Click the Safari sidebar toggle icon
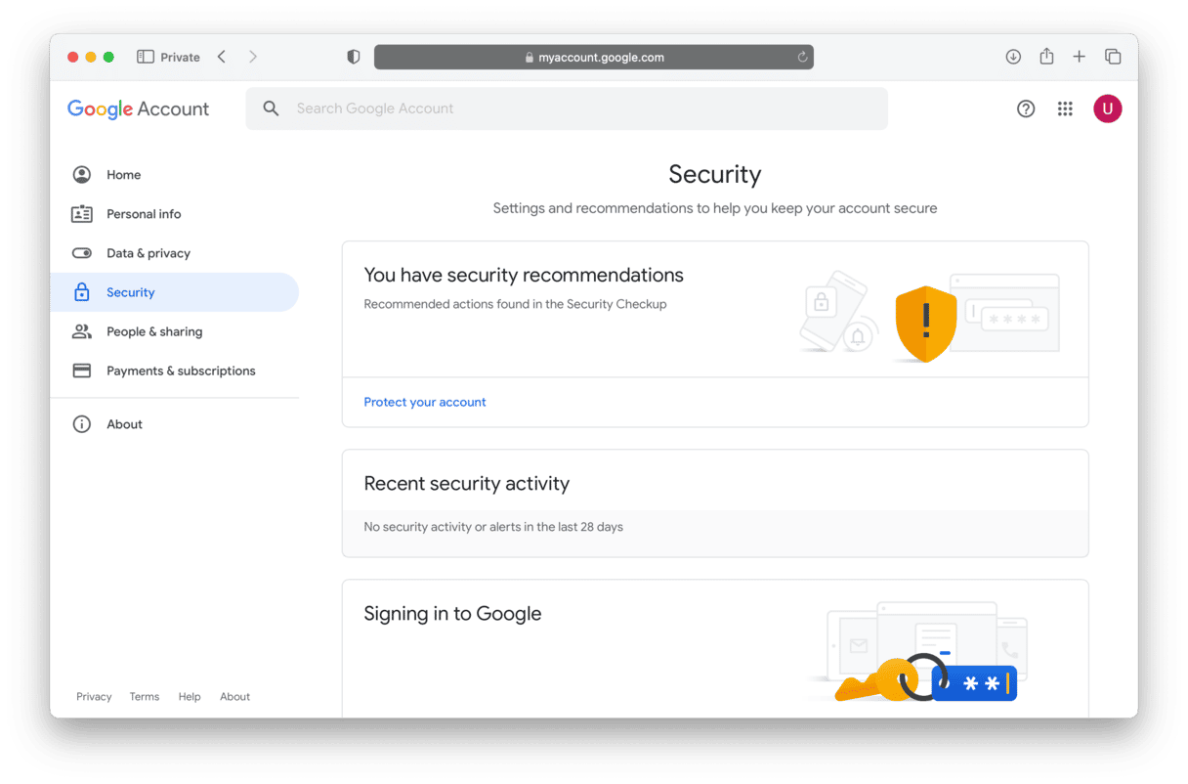The height and width of the screenshot is (784, 1188). click(x=146, y=57)
